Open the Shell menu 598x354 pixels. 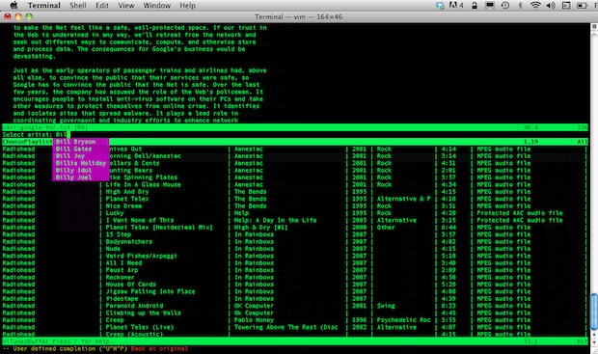pyautogui.click(x=78, y=6)
